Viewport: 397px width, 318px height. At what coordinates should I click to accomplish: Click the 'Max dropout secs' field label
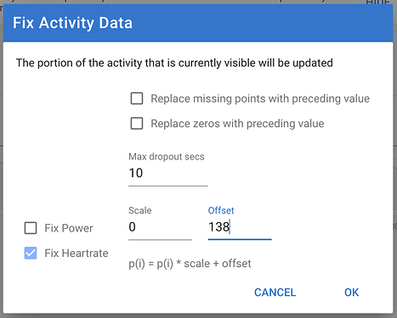(167, 157)
